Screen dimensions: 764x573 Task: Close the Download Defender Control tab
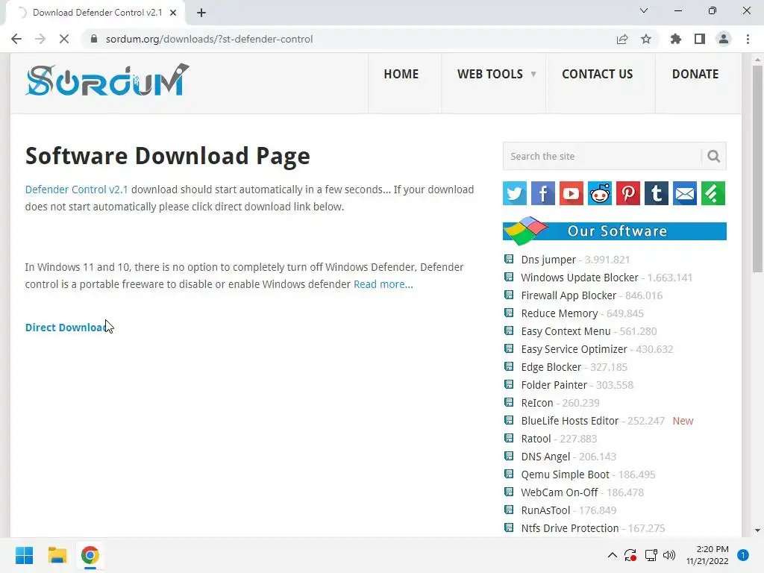coord(173,13)
